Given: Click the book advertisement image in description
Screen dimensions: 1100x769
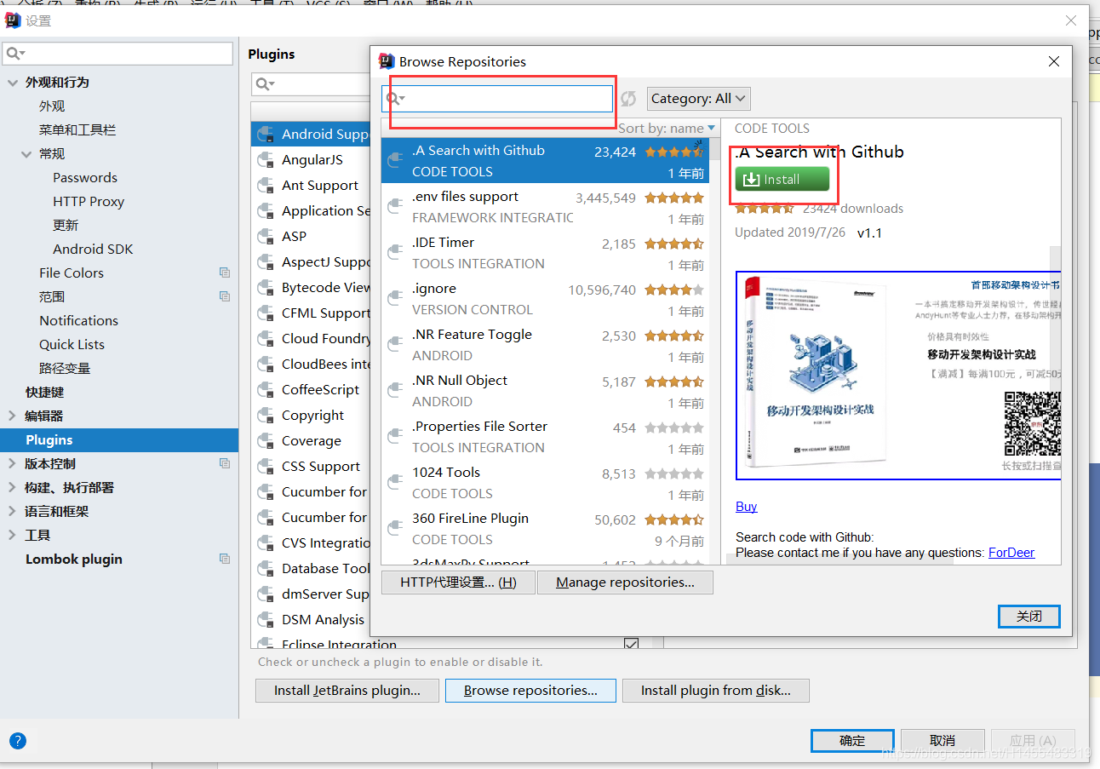Looking at the screenshot, I should (898, 376).
